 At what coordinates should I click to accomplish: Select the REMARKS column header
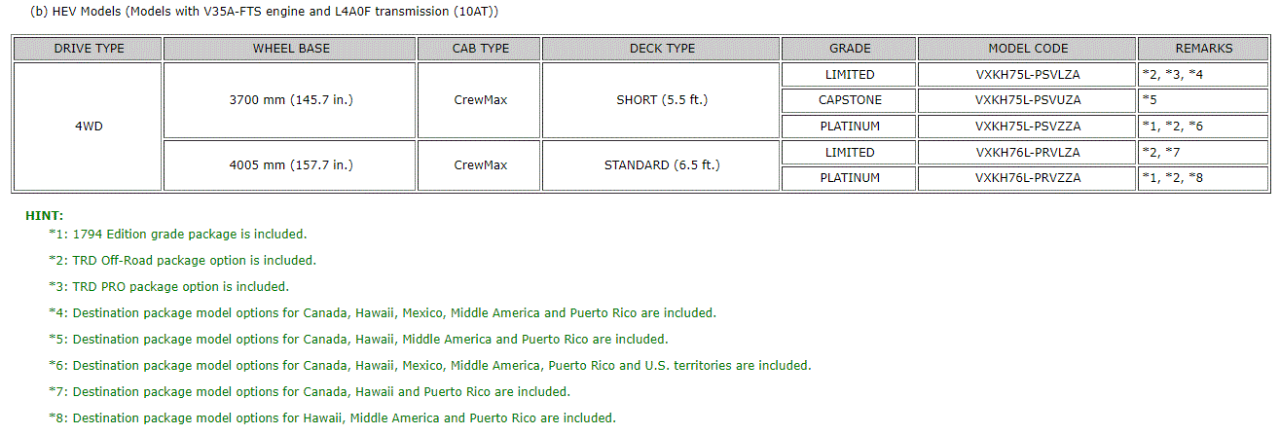tap(1203, 48)
